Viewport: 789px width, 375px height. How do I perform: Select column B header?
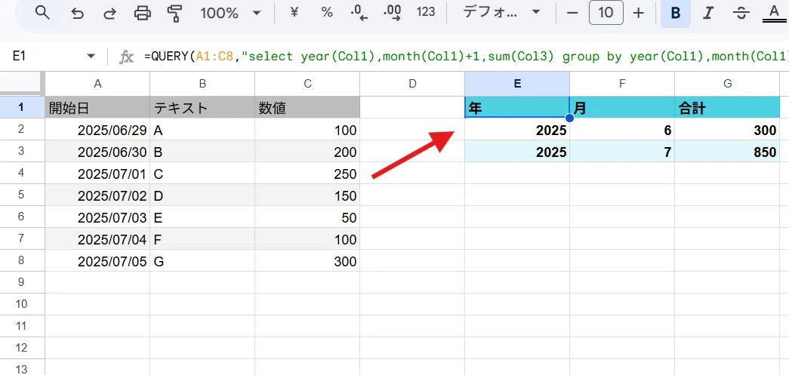[x=202, y=84]
